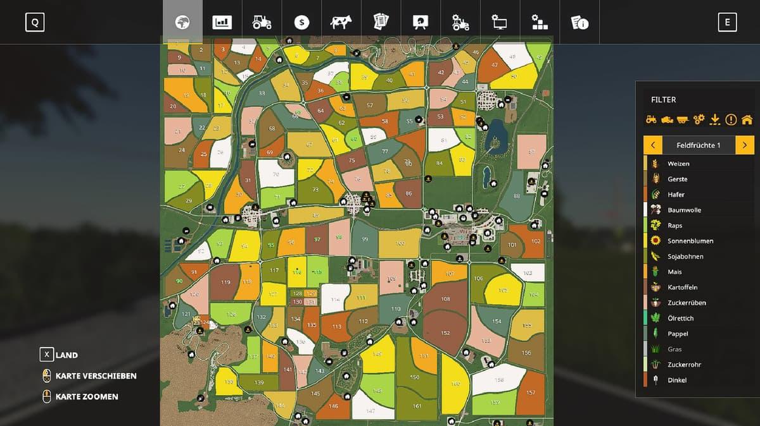Viewport: 760px width, 426px height.
Task: Open the tutorial presentation board tab
Action: click(x=421, y=23)
